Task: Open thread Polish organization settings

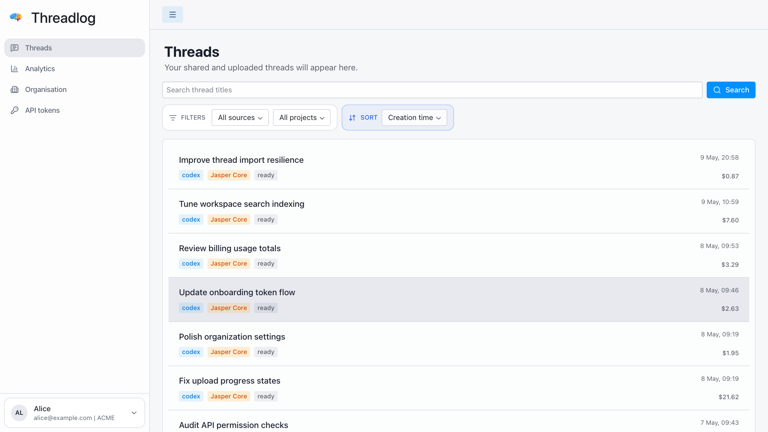Action: point(459,344)
